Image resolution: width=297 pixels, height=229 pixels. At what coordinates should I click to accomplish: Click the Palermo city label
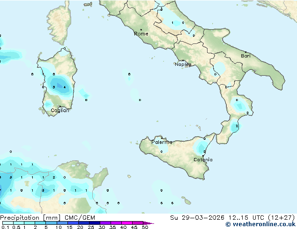(x=162, y=142)
